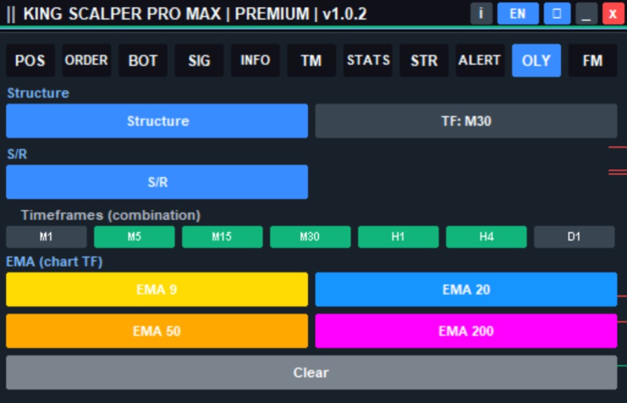Switch to the ORDER tab
Screen dimensions: 627x403
86,61
